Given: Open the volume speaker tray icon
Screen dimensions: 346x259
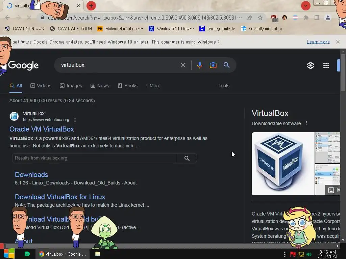Looking at the screenshot, I should coord(309,254).
